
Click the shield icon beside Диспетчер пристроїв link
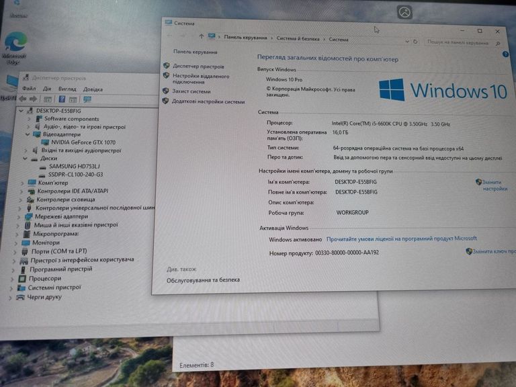click(167, 66)
